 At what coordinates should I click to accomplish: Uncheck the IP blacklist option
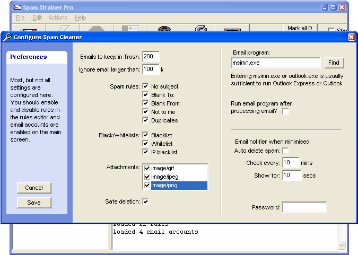click(145, 152)
